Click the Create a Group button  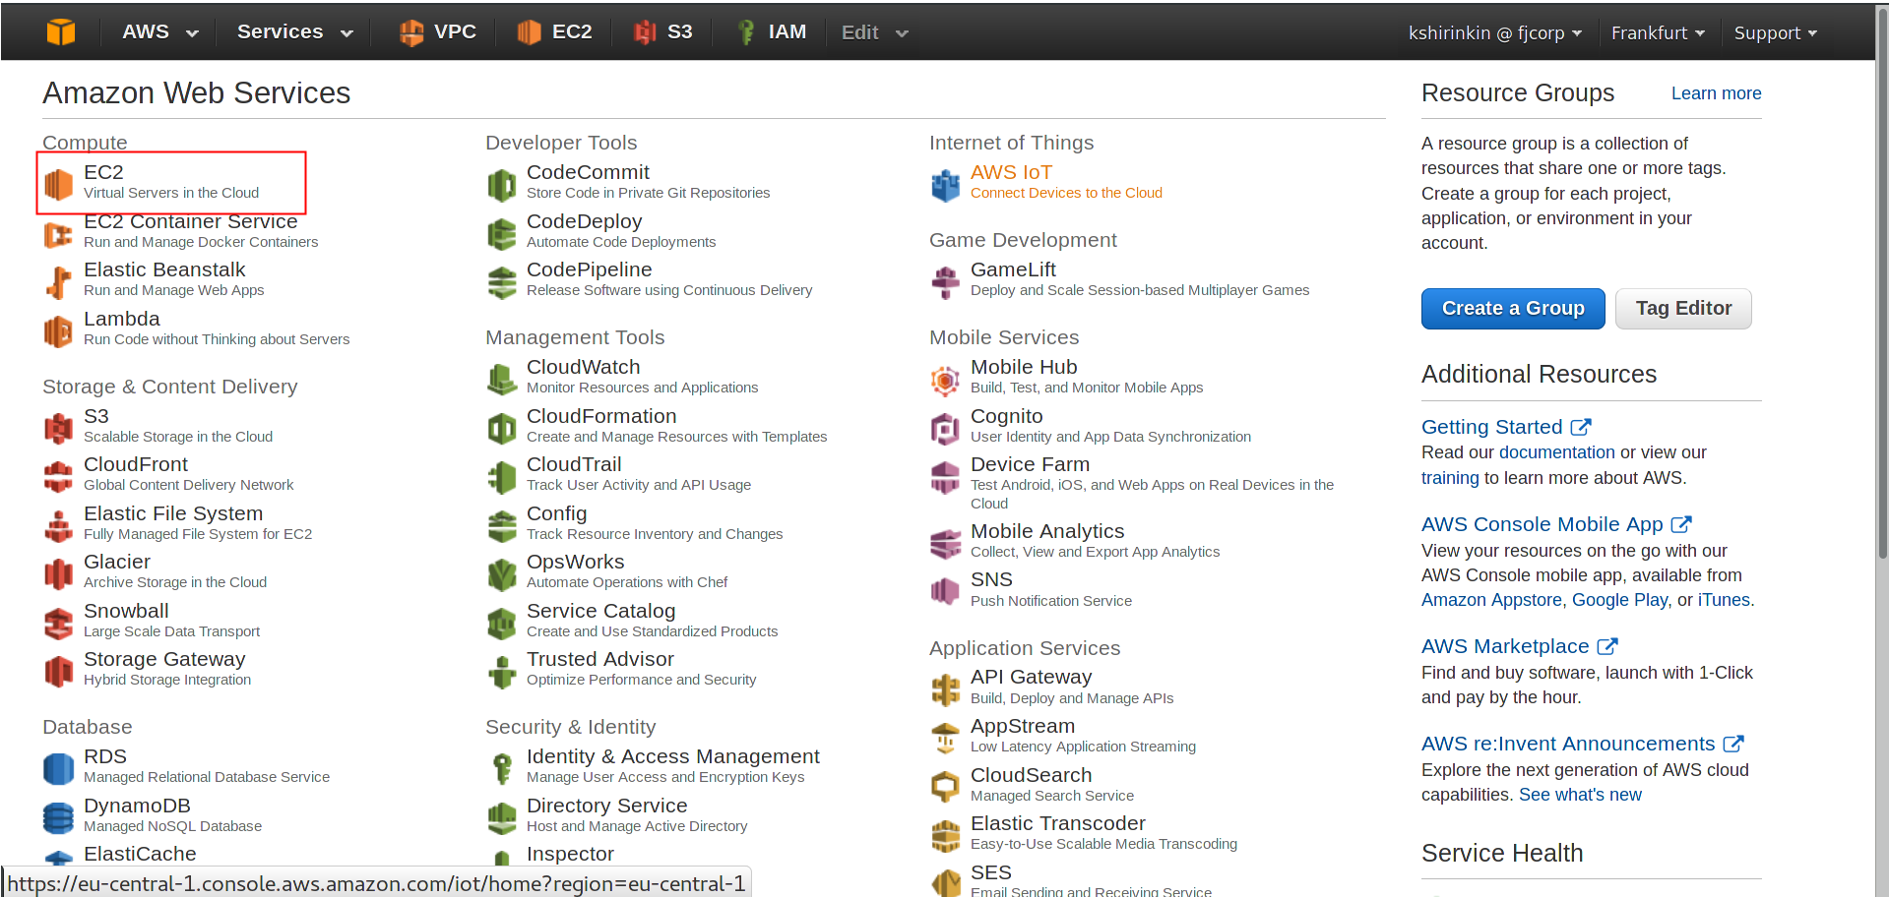pos(1513,309)
